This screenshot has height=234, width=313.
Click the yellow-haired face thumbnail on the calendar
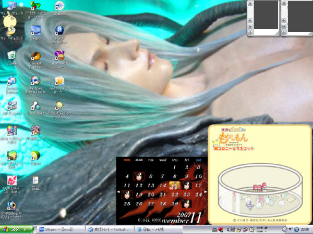pyautogui.click(x=174, y=185)
